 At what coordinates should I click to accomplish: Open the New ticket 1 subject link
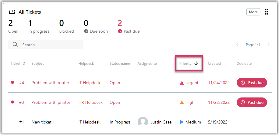(43, 122)
